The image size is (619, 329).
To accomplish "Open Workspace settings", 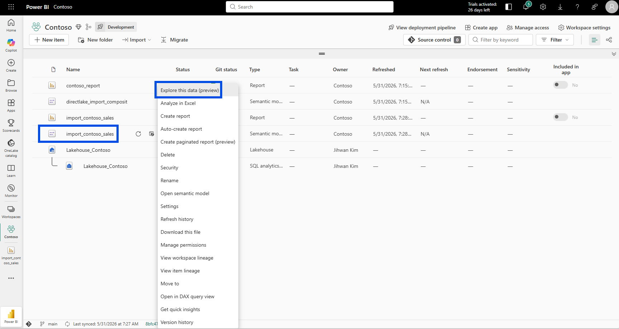I will point(584,28).
